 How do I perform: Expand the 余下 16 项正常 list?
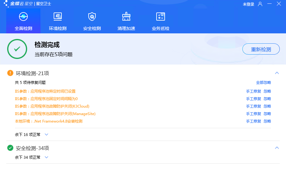46,135
